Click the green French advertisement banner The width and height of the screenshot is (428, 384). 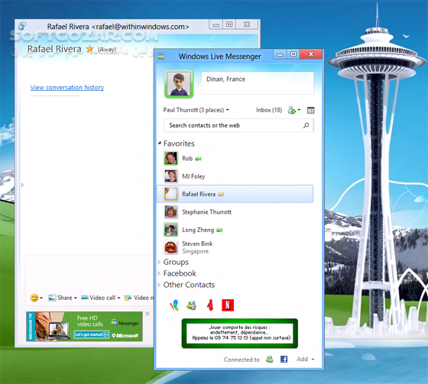click(240, 334)
